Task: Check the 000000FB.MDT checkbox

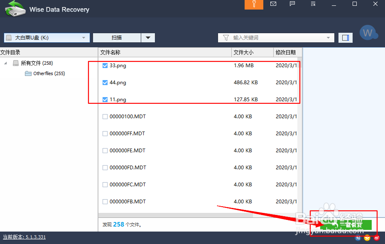Action: click(105, 202)
